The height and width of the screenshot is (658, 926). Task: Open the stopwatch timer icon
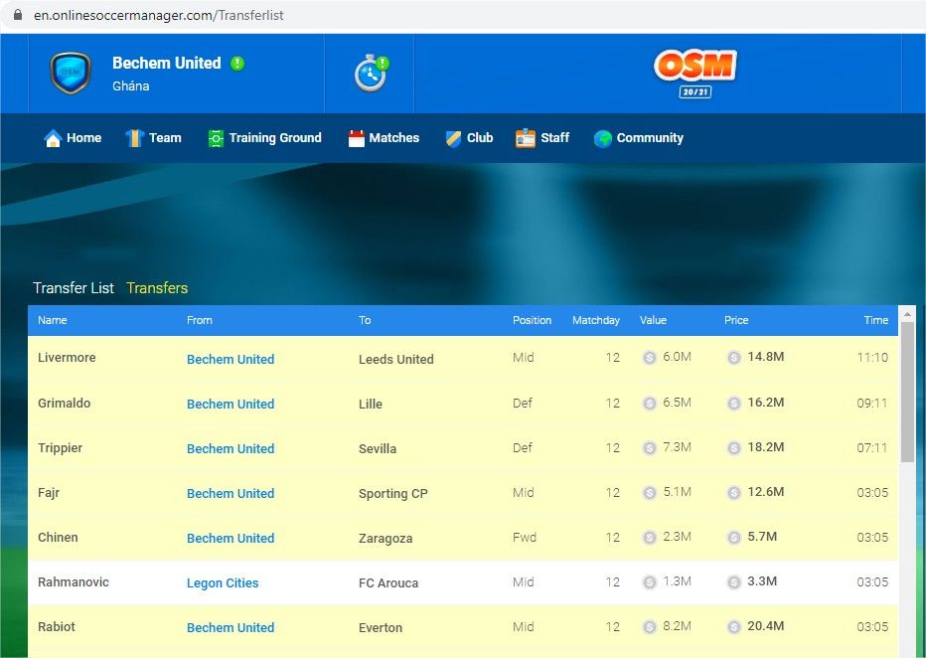point(372,74)
